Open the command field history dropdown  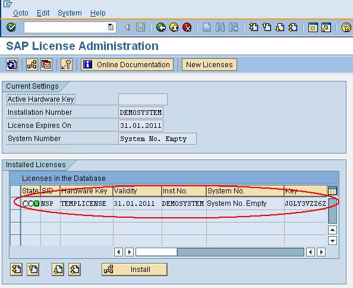coord(111,27)
